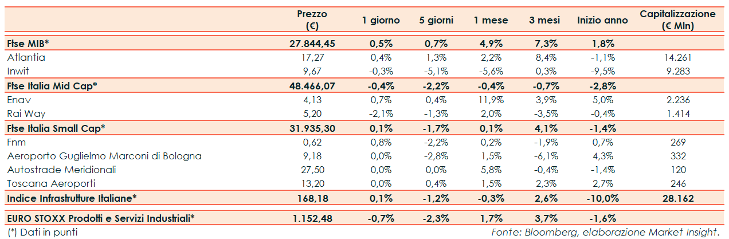Click EURO STOXX Prodotti e Servizi Industriali*
This screenshot has width=729, height=239.
click(x=101, y=218)
